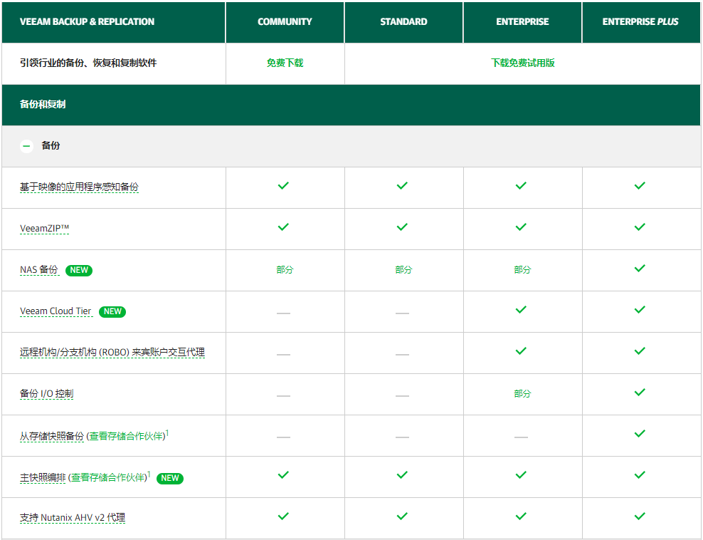Click NEW badge in 主快照编排 row
This screenshot has height=540, width=703.
170,478
